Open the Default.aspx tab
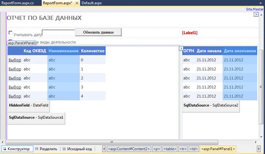The width and height of the screenshot is (265, 154). click(x=92, y=3)
